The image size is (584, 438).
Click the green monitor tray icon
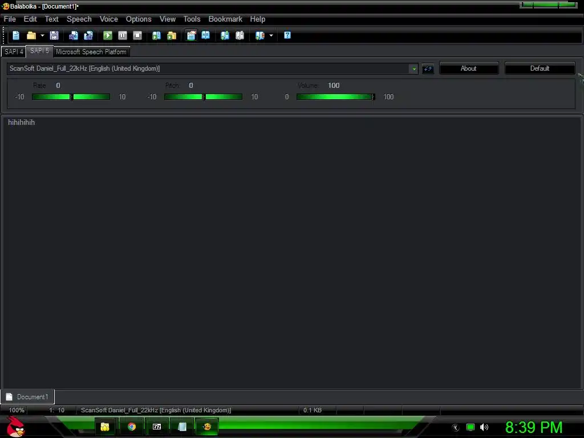471,428
